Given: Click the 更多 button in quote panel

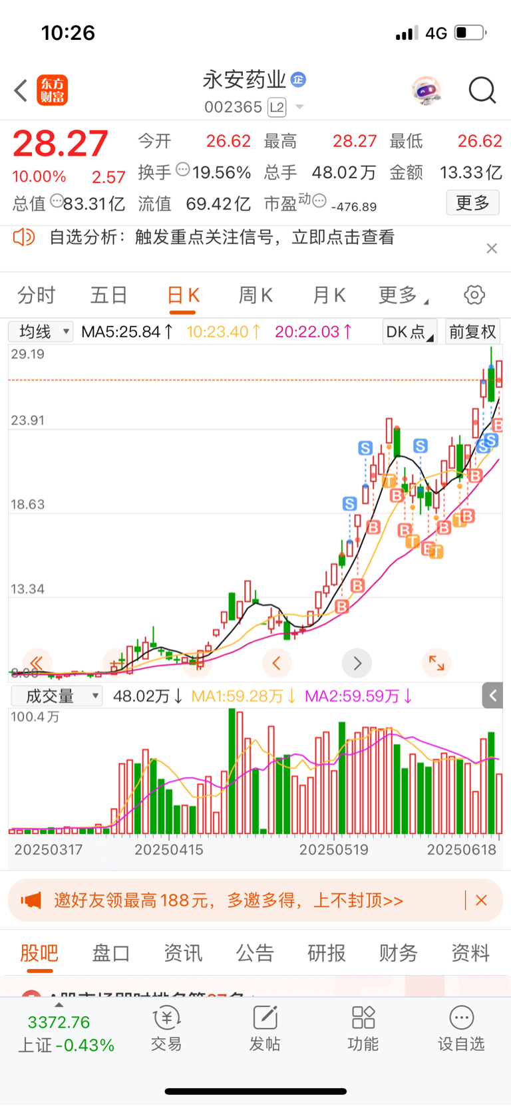Looking at the screenshot, I should 472,203.
